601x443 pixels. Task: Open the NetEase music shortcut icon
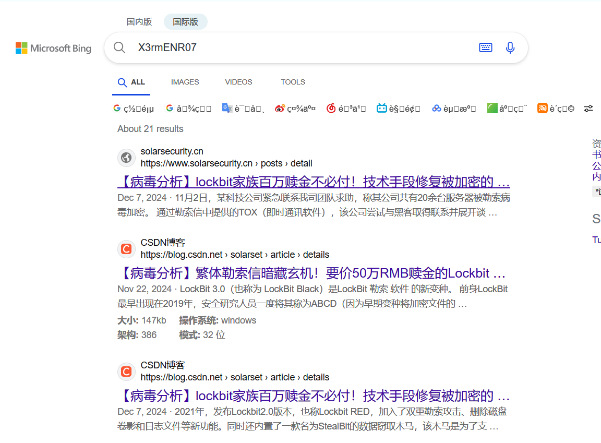coord(331,109)
